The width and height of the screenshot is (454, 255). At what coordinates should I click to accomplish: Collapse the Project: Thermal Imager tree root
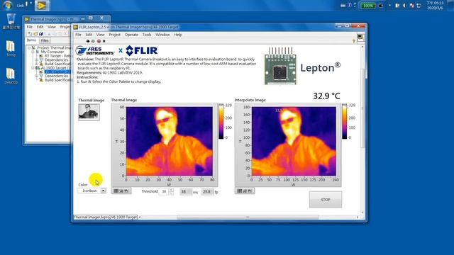(29, 47)
